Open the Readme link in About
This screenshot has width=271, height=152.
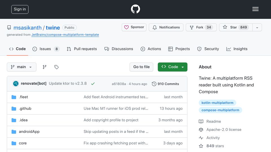click(x=210, y=122)
